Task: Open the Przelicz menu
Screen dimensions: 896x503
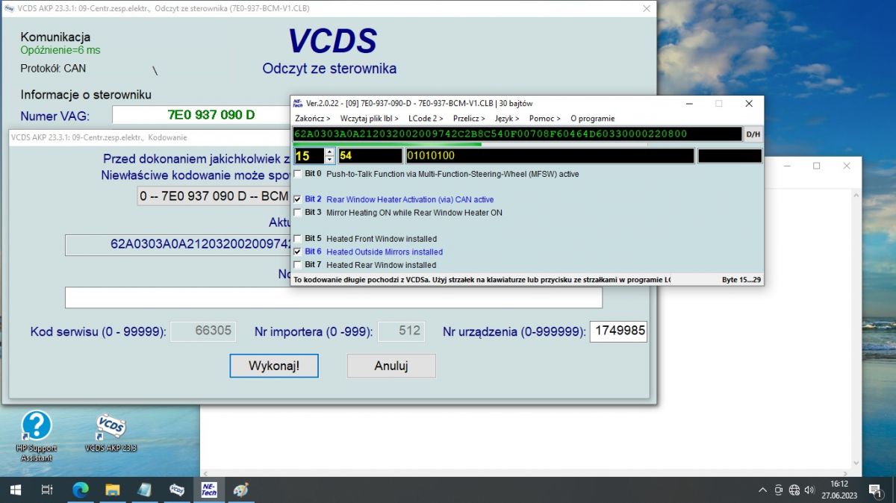Action: (469, 119)
